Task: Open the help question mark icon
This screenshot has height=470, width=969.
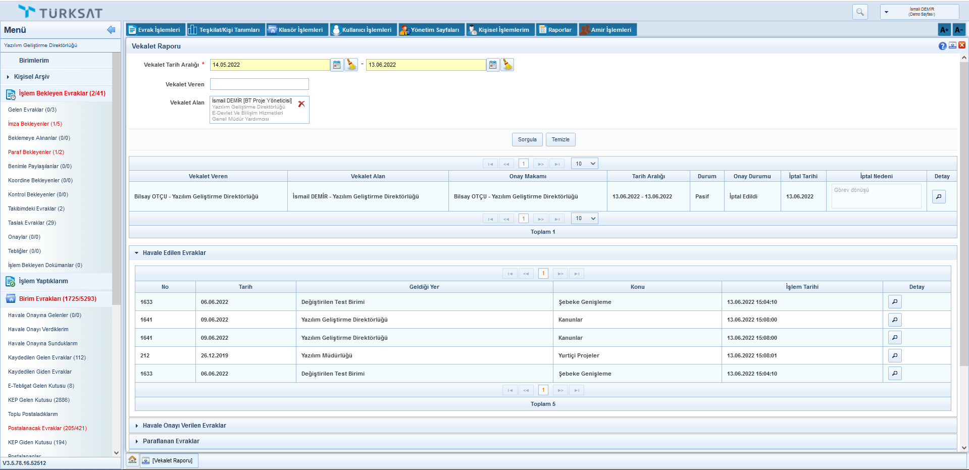Action: coord(942,46)
